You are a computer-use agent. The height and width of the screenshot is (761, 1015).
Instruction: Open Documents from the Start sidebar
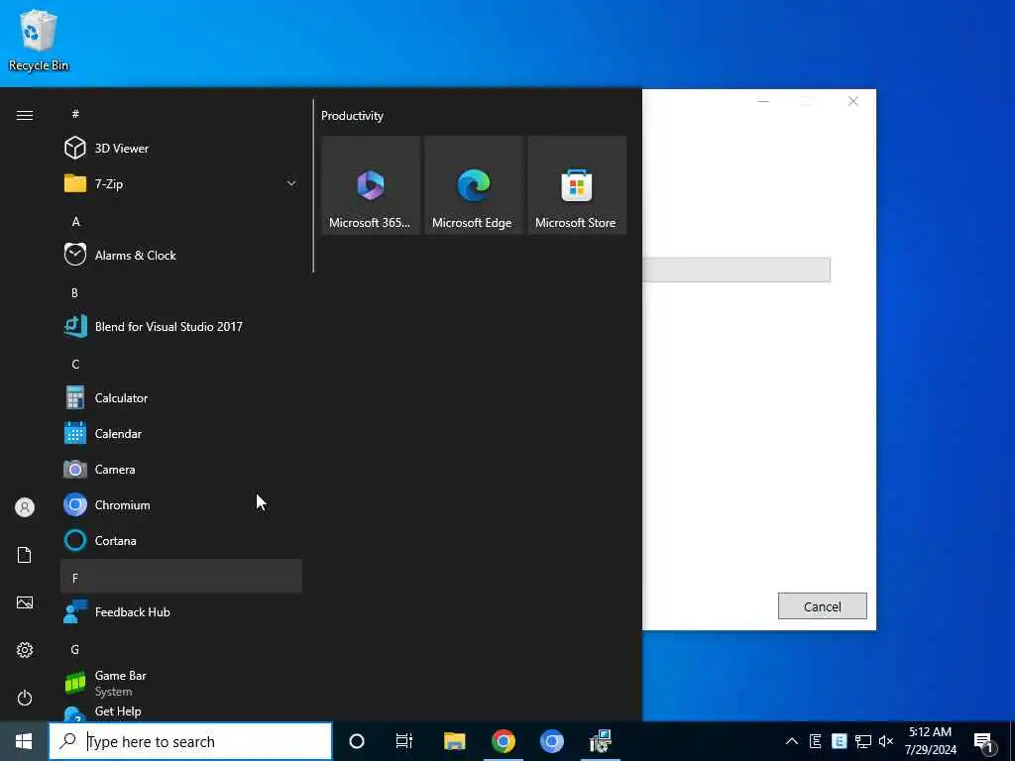pyautogui.click(x=25, y=555)
